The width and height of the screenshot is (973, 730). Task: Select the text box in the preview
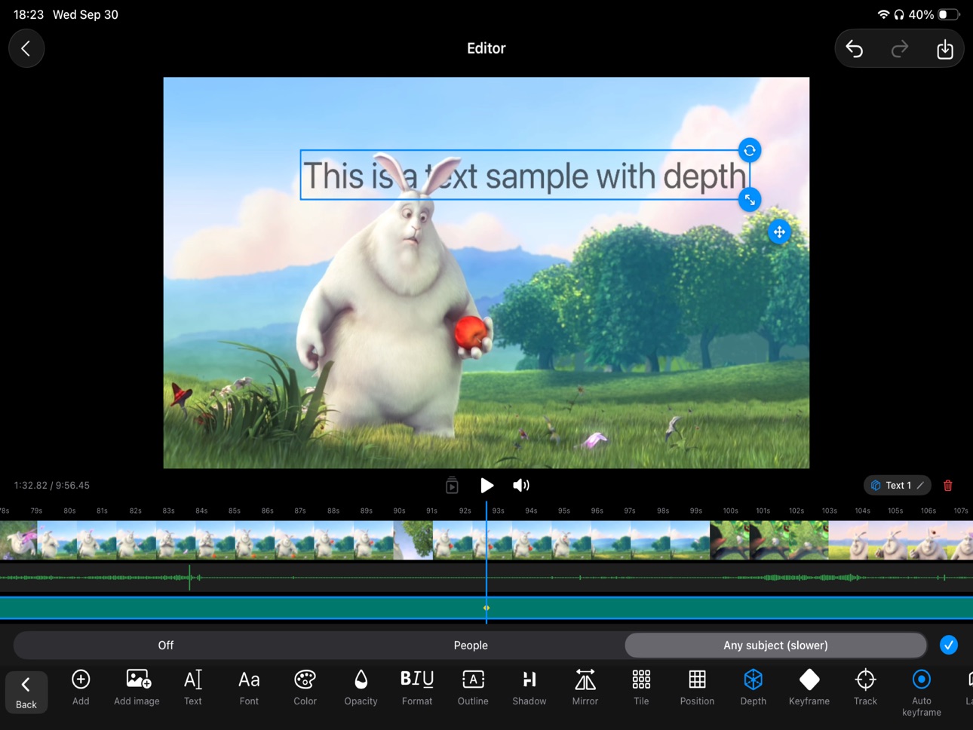525,175
